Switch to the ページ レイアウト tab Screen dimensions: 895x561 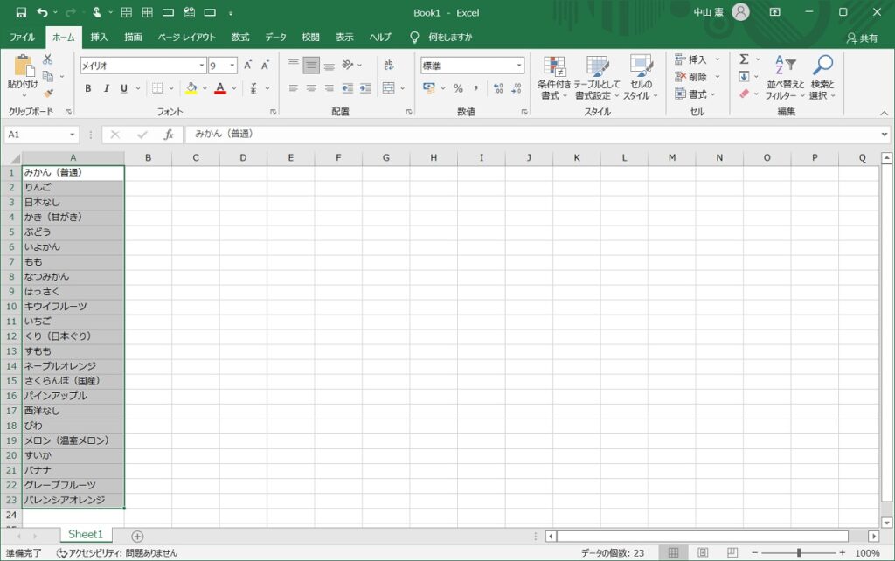click(x=187, y=37)
